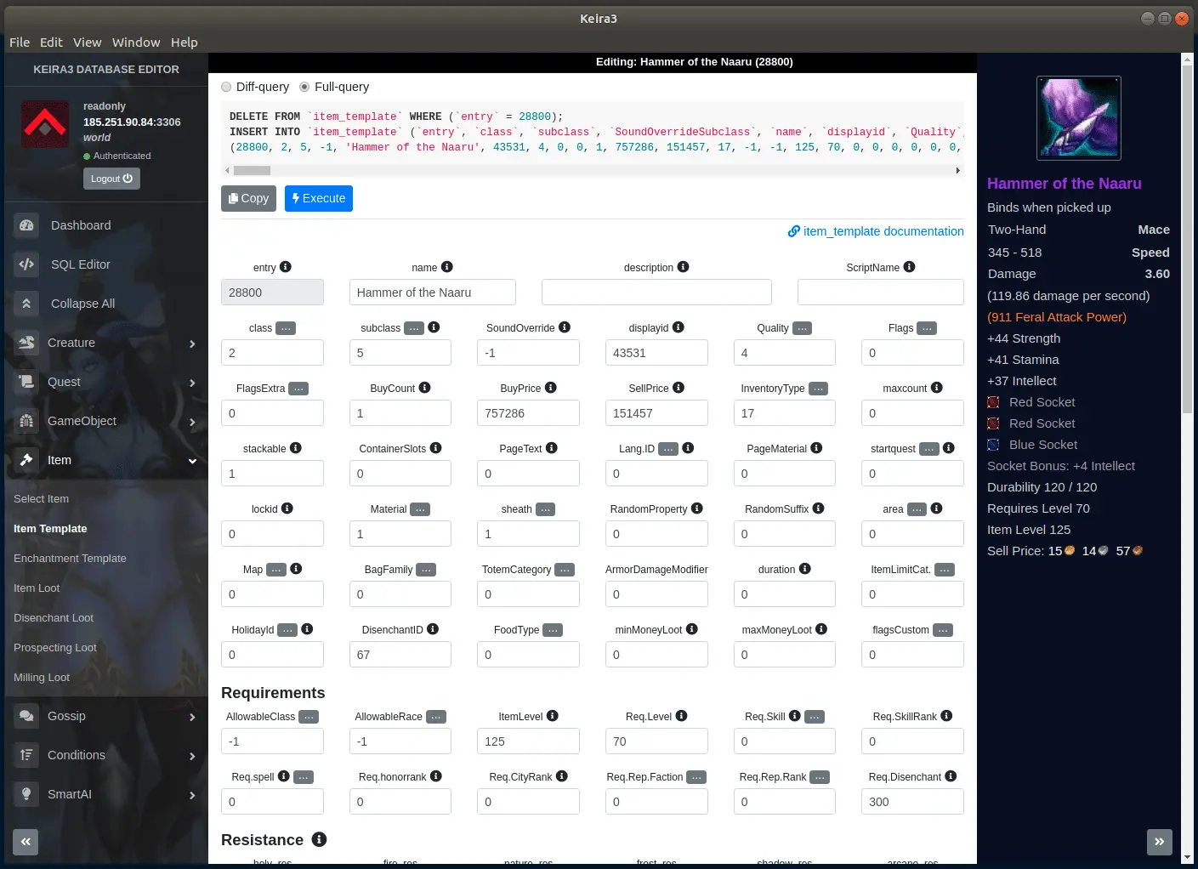The width and height of the screenshot is (1198, 869).
Task: Click the info icon beside Resistance heading
Action: pos(319,840)
